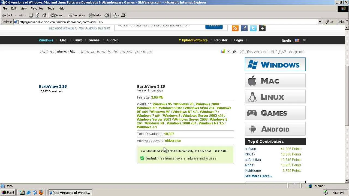Stop page loading with the Stop icon
Viewport: 349px width, 196px height.
point(31,15)
